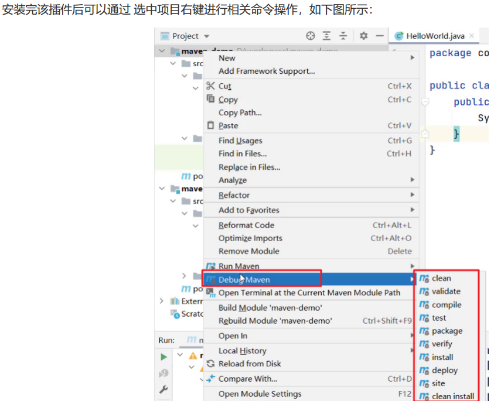The image size is (501, 412).
Task: Click Scratches and Consoles tree item
Action: tap(186, 314)
